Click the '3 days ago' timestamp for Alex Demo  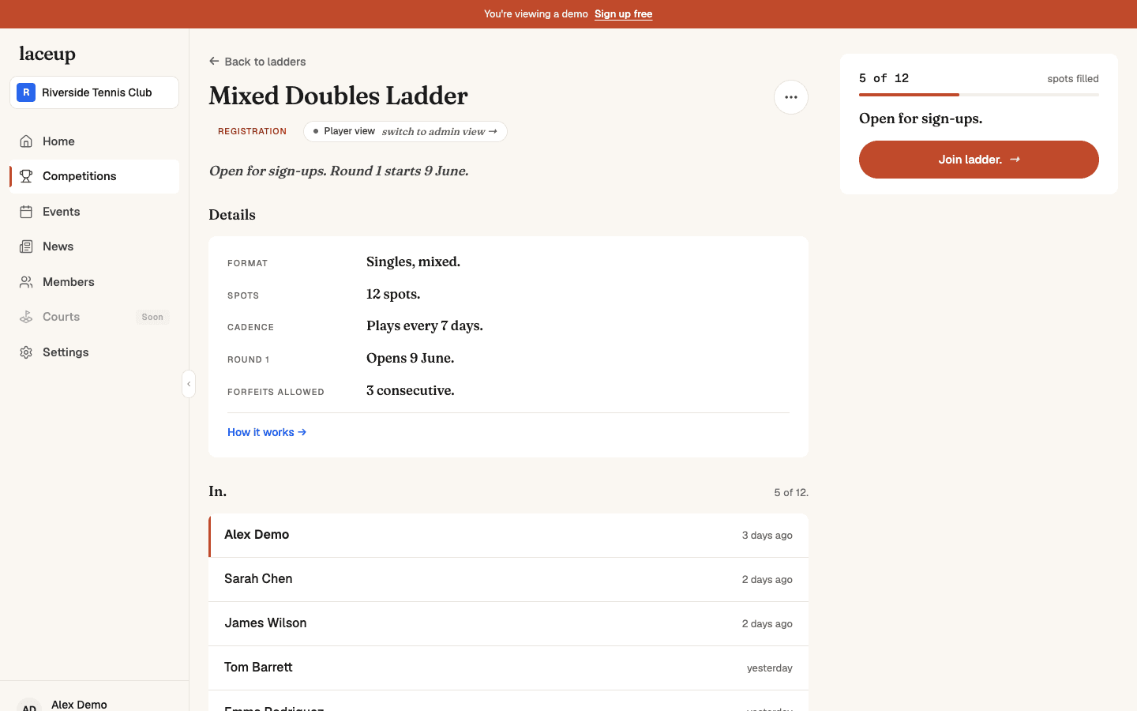(x=767, y=536)
